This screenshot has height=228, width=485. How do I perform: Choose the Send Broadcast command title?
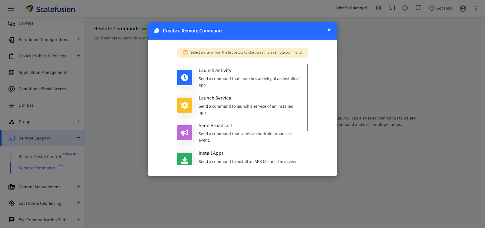click(x=215, y=126)
